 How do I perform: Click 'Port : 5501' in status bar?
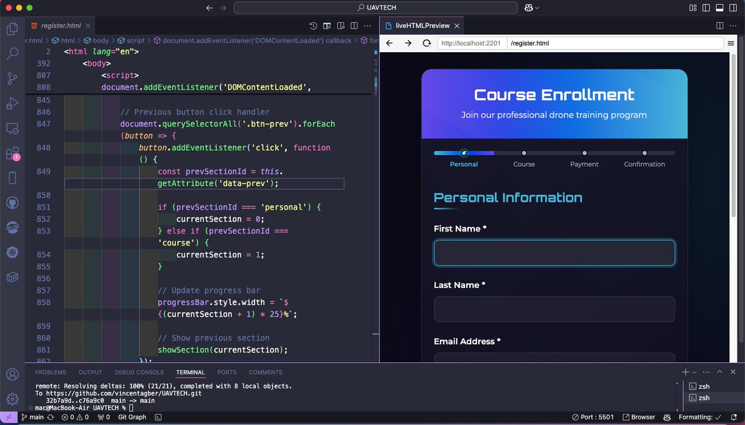[x=592, y=418]
